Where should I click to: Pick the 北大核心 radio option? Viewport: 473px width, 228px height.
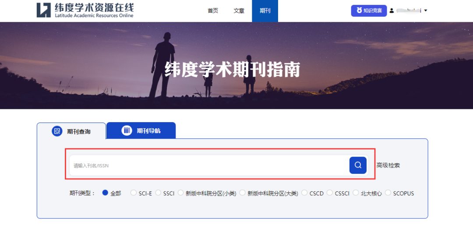(356, 193)
